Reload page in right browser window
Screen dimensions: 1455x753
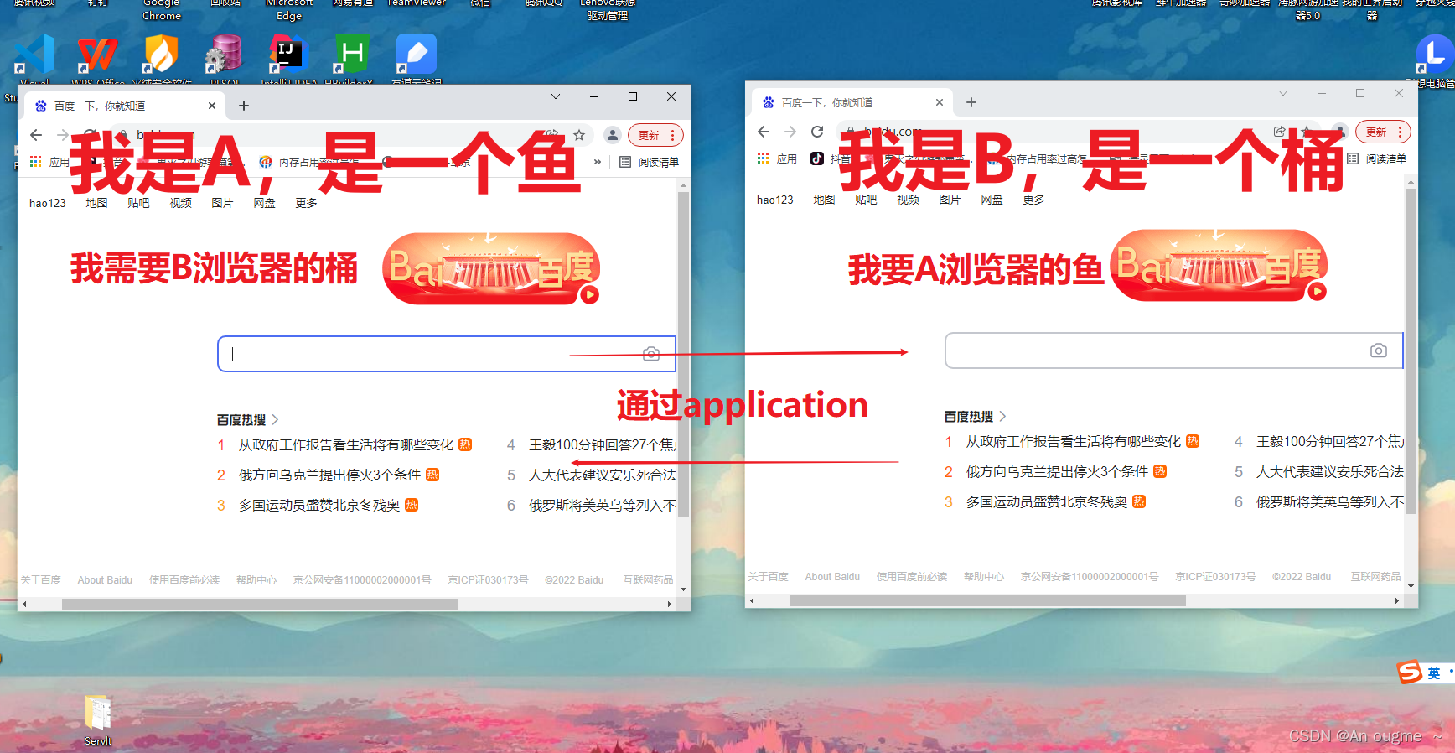pyautogui.click(x=817, y=132)
